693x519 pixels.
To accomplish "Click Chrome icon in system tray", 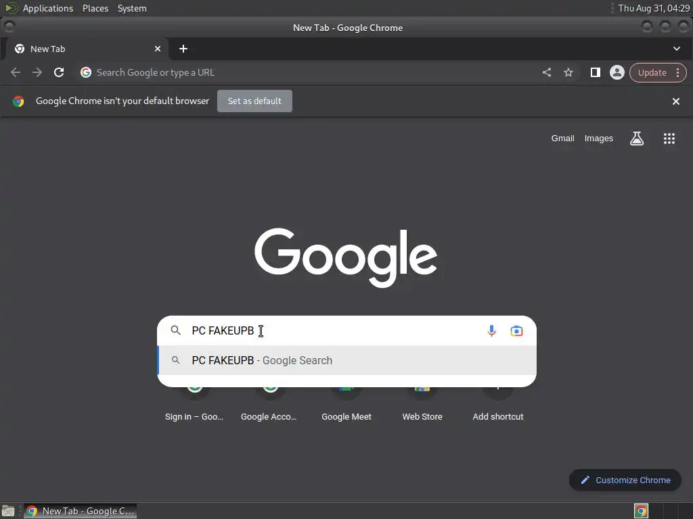I will tap(641, 511).
